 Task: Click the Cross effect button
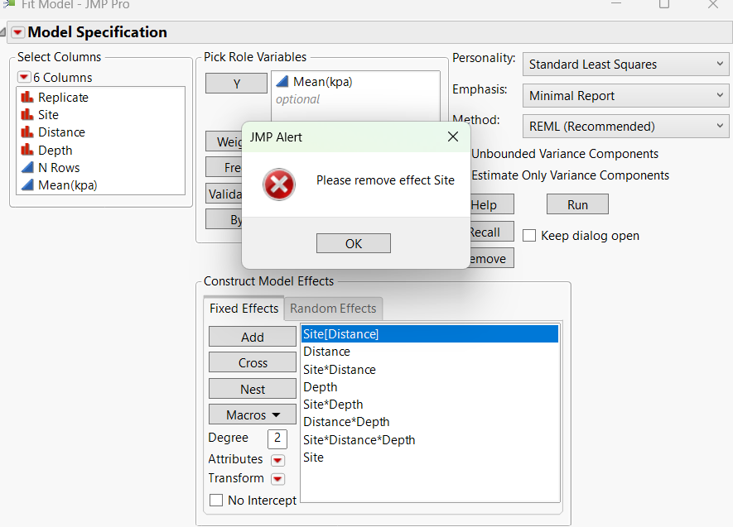(253, 362)
